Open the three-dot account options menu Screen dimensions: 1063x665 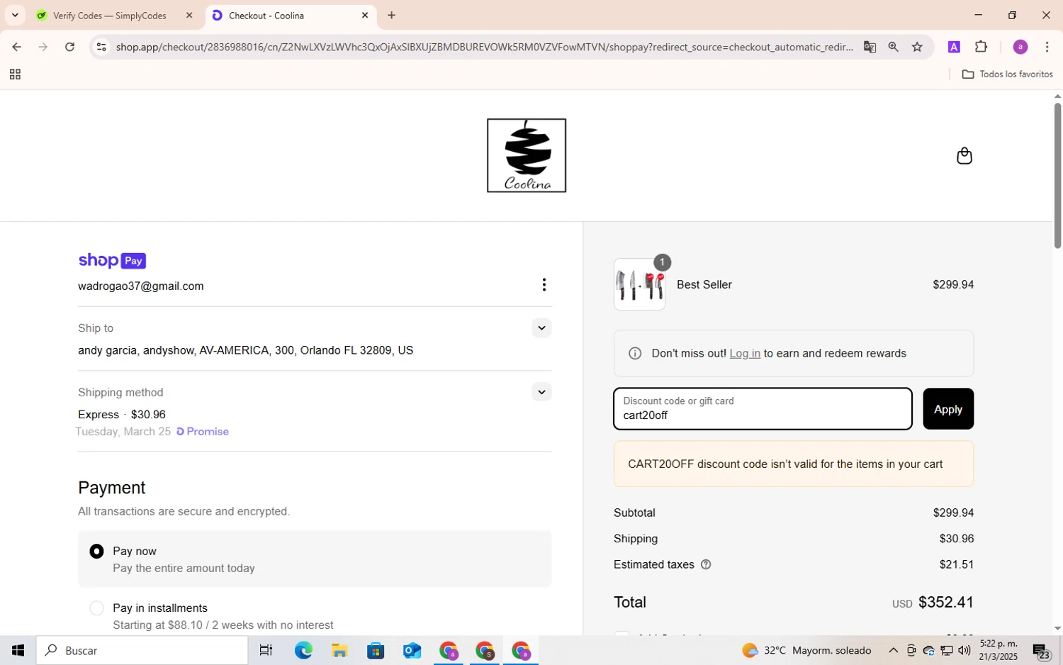click(x=544, y=284)
